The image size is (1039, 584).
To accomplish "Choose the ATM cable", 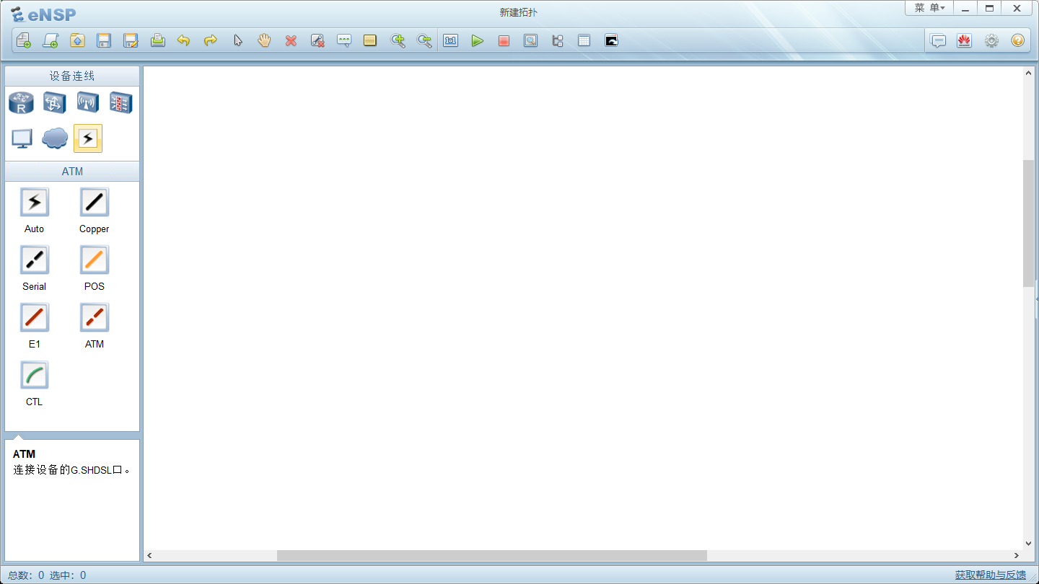I will point(94,318).
